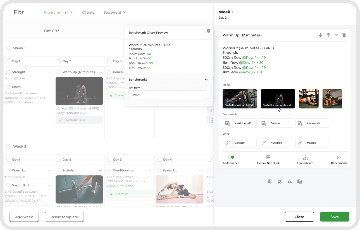Click the move-up arrow icon on Warm Up
360x230 pixels.
click(x=328, y=35)
